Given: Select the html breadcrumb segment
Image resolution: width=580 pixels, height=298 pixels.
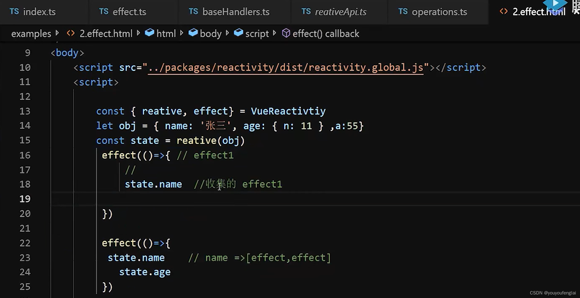Looking at the screenshot, I should pos(166,34).
